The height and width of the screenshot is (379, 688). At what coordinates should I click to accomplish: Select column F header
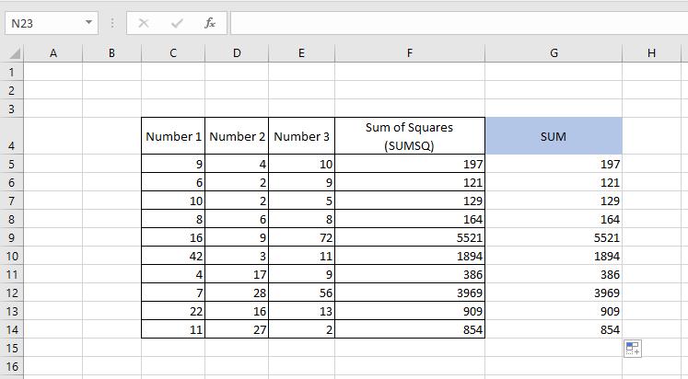pos(409,53)
